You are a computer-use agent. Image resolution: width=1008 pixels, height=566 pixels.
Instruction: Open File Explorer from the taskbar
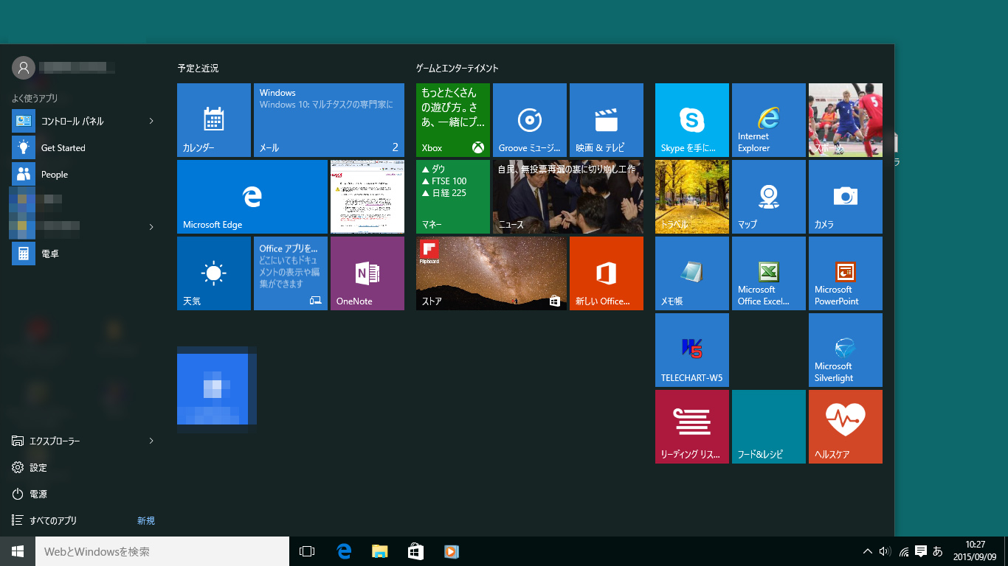tap(379, 551)
